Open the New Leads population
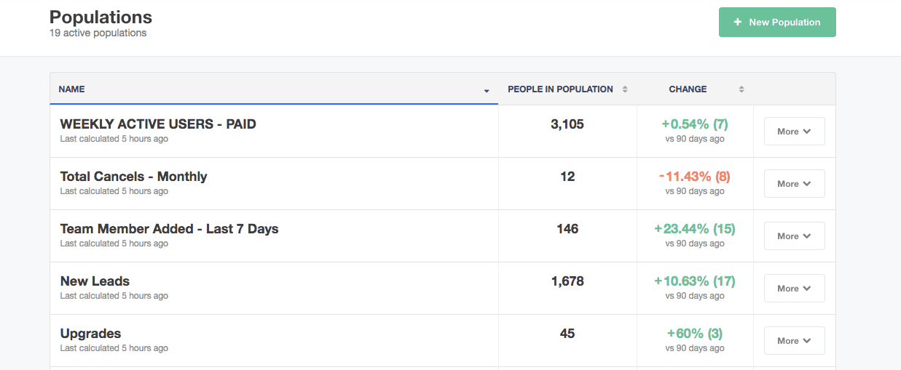The image size is (901, 370). [x=95, y=281]
